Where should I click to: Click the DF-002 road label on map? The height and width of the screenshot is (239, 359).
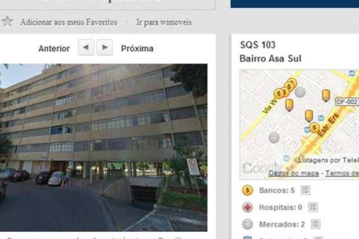[x=347, y=102]
